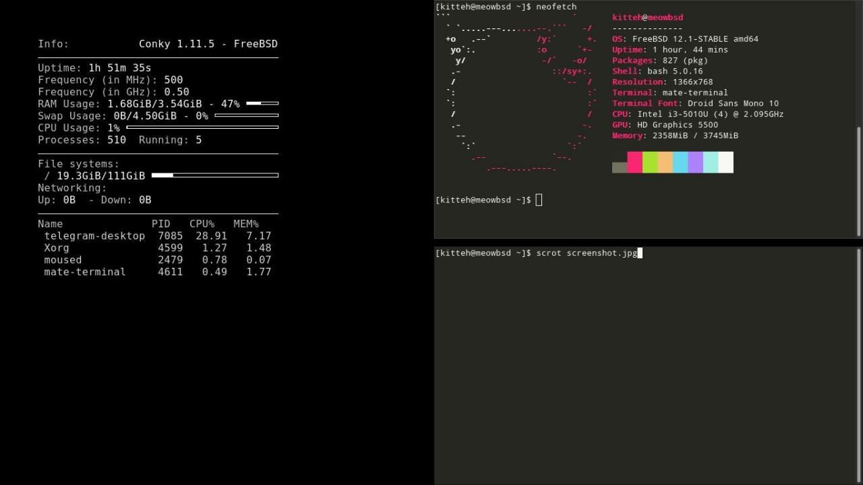Click the 'CPU: Intel i3-5010U' line
863x485 pixels.
(x=698, y=115)
